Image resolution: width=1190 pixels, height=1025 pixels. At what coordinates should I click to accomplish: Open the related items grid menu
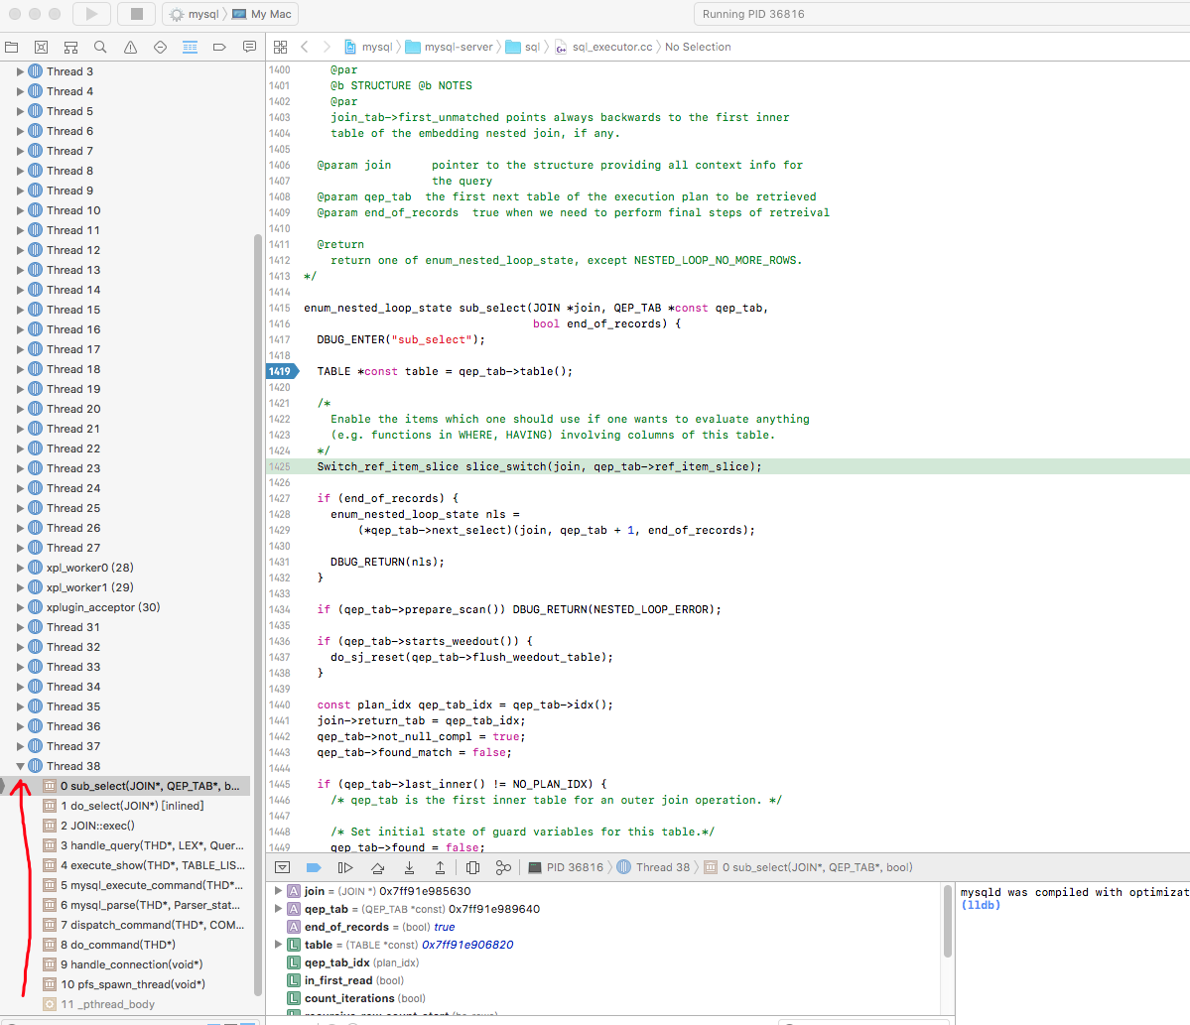280,47
